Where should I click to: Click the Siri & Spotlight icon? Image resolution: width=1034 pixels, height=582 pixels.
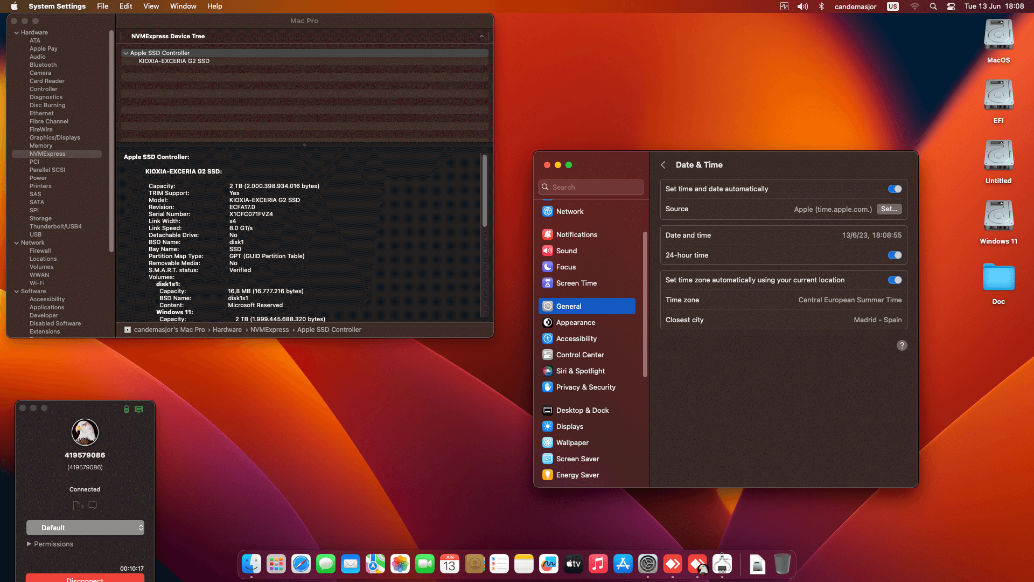point(548,371)
